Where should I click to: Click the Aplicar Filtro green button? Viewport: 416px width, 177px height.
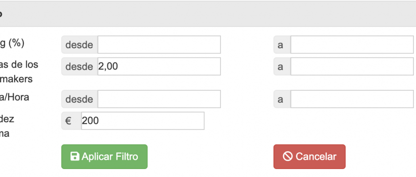click(x=104, y=157)
